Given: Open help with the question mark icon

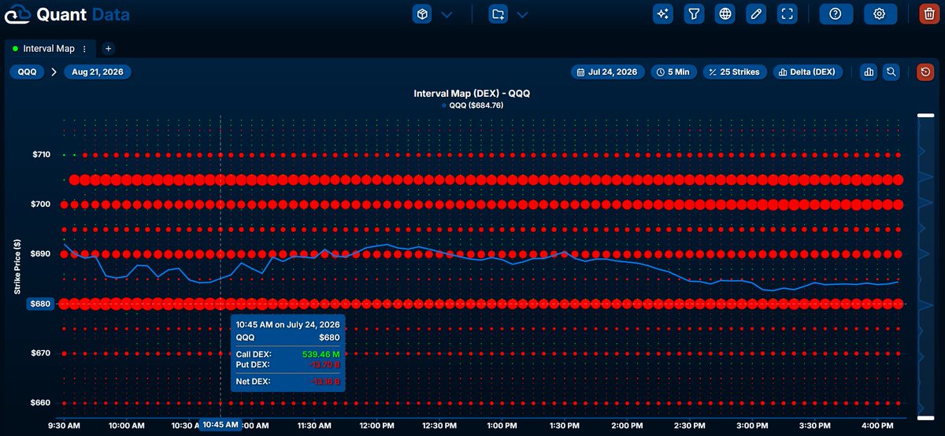Looking at the screenshot, I should tap(836, 14).
